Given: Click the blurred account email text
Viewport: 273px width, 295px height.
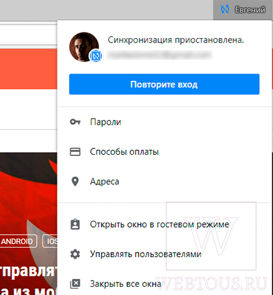Looking at the screenshot, I should coord(160,55).
